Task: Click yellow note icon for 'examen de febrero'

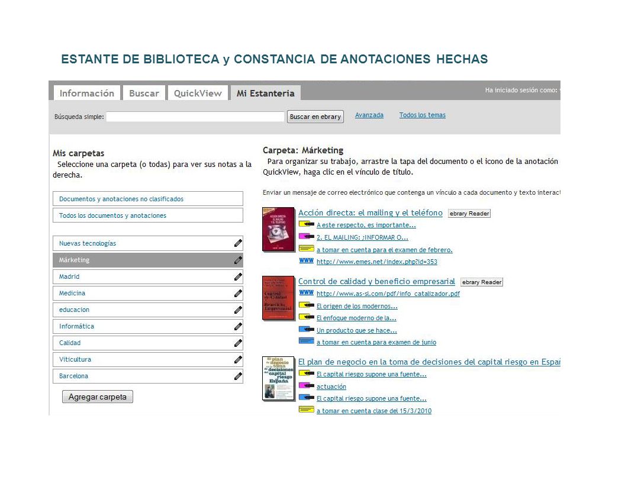Action: point(307,249)
